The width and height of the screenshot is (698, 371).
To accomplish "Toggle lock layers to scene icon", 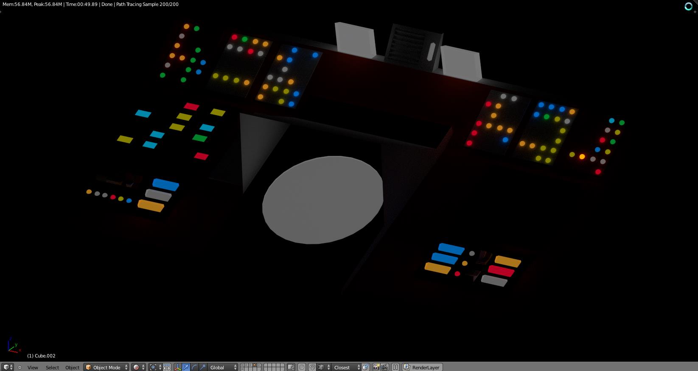I will pos(291,367).
